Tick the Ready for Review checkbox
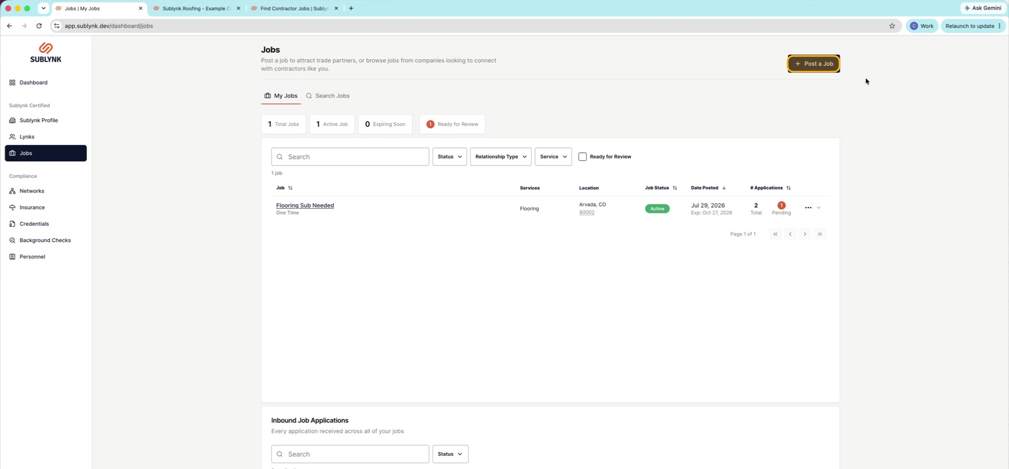The width and height of the screenshot is (1009, 469). 582,157
